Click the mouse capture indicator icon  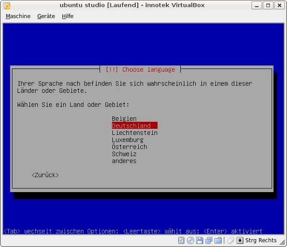pos(231,240)
